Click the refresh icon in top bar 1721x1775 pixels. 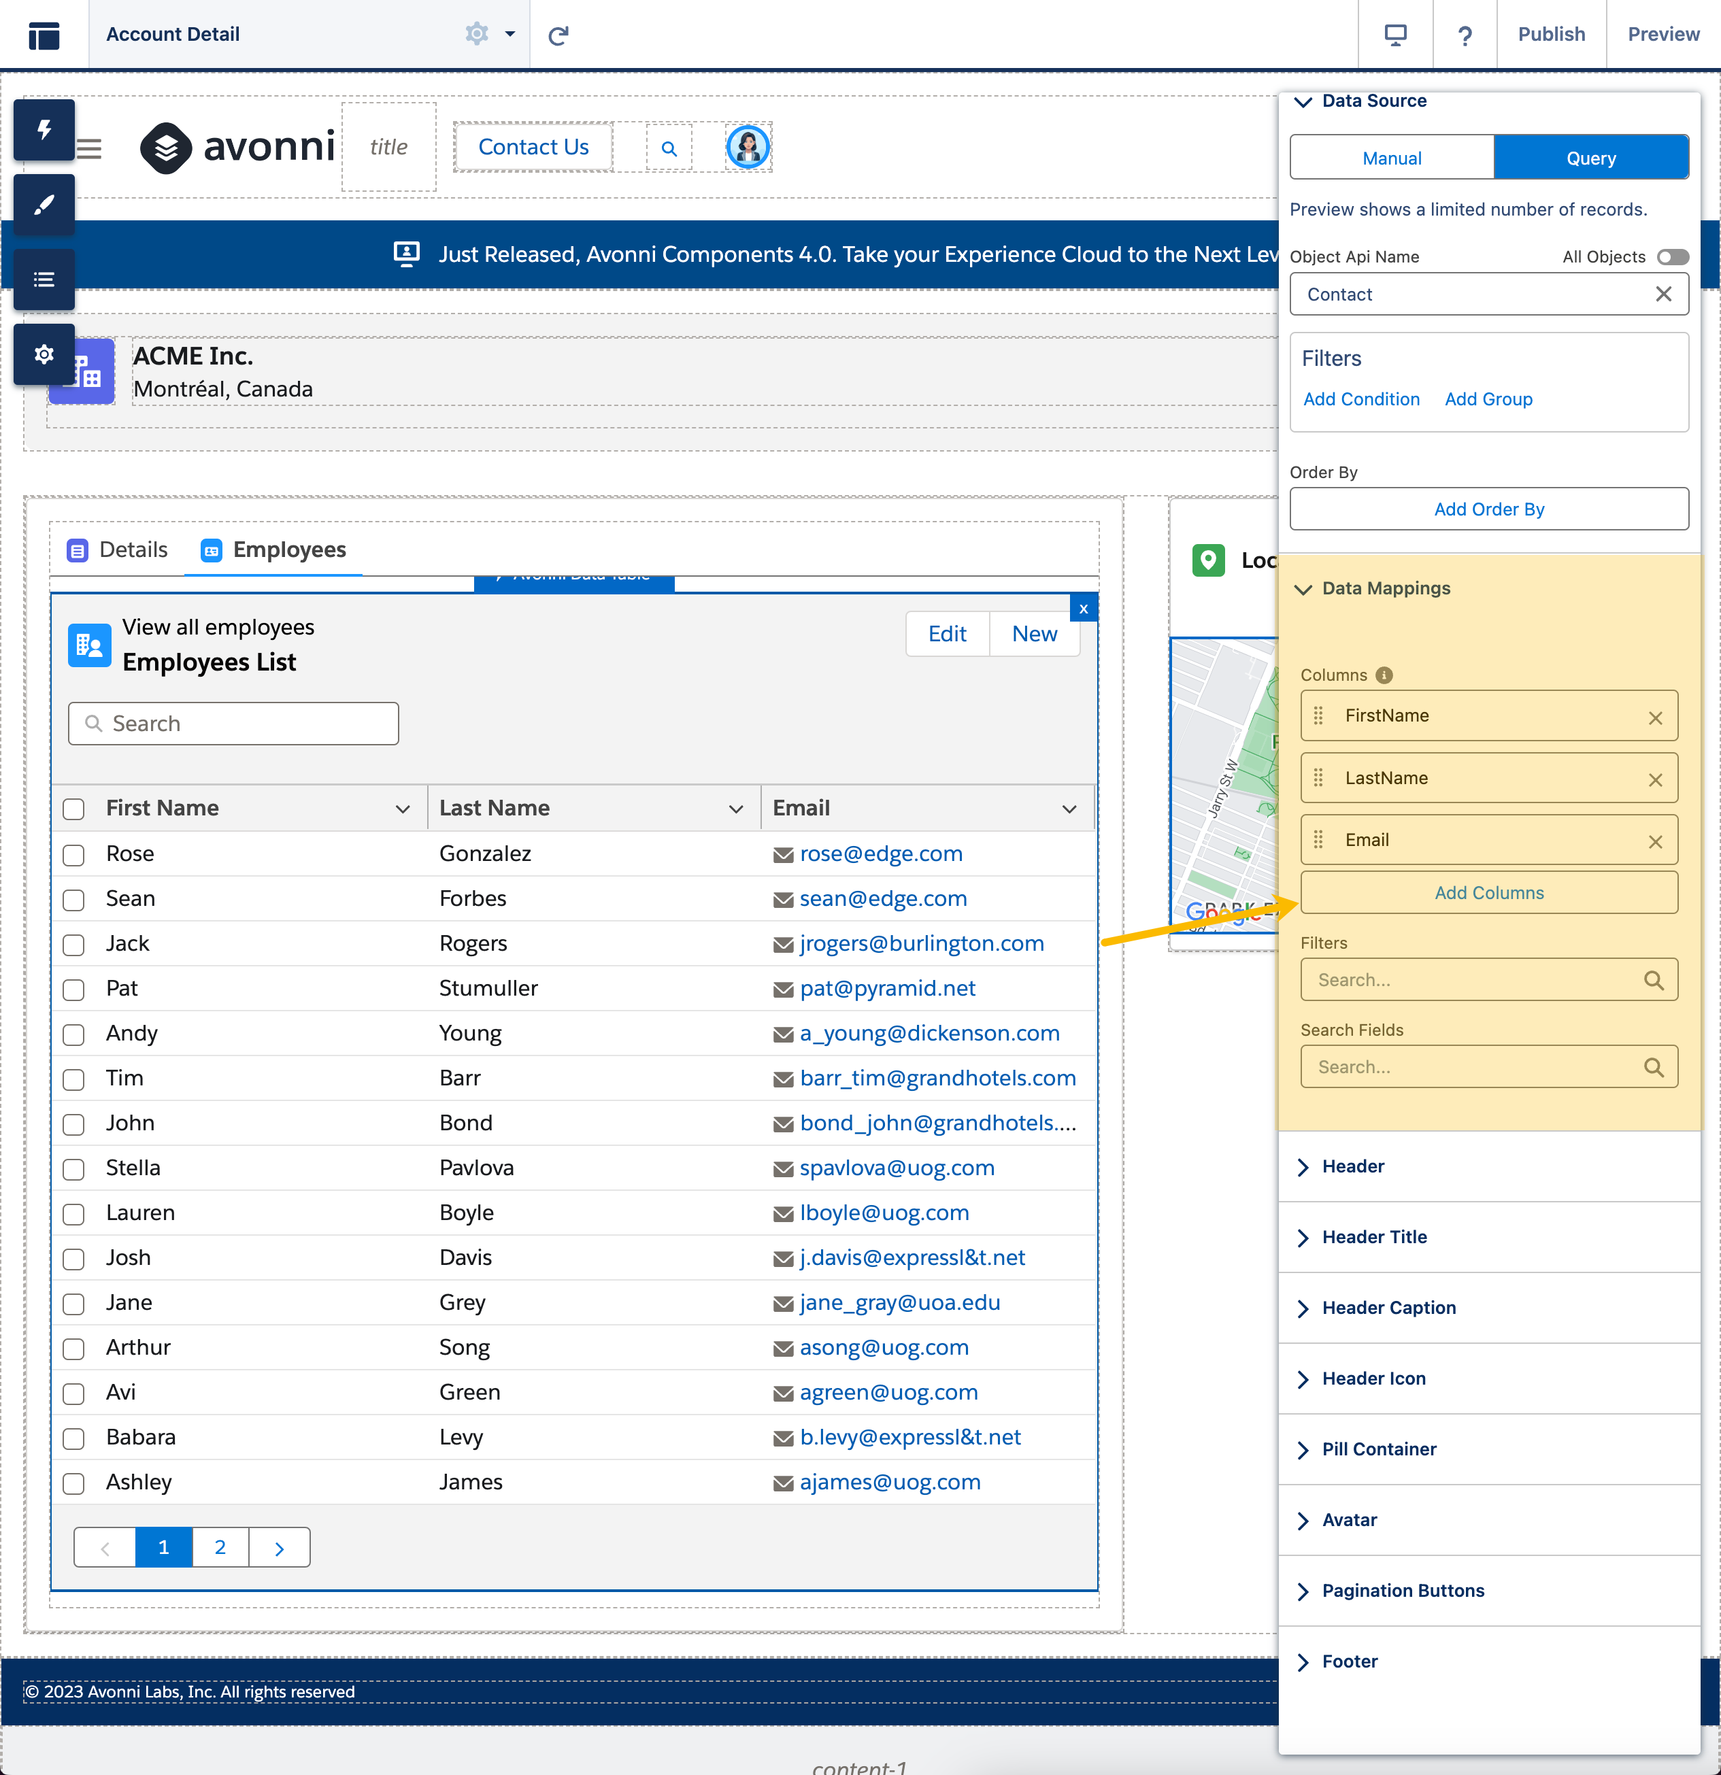pos(559,35)
